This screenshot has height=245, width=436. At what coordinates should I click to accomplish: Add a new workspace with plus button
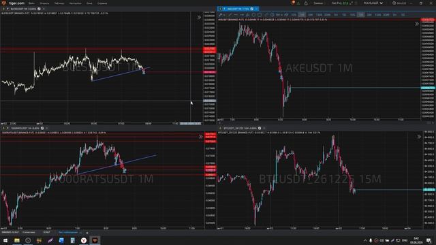pyautogui.click(x=87, y=233)
